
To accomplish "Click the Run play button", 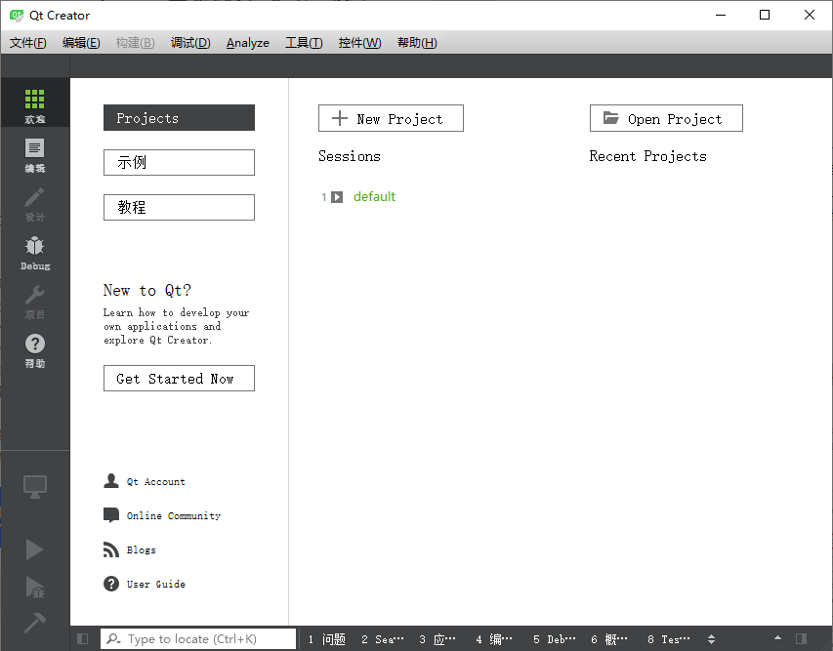I will pos(34,549).
